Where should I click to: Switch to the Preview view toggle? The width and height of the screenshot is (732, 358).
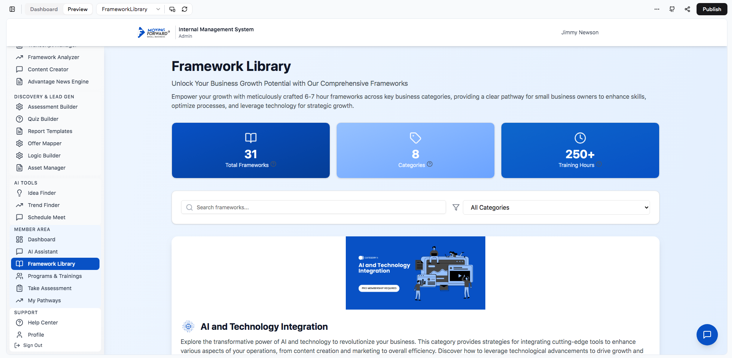(77, 9)
